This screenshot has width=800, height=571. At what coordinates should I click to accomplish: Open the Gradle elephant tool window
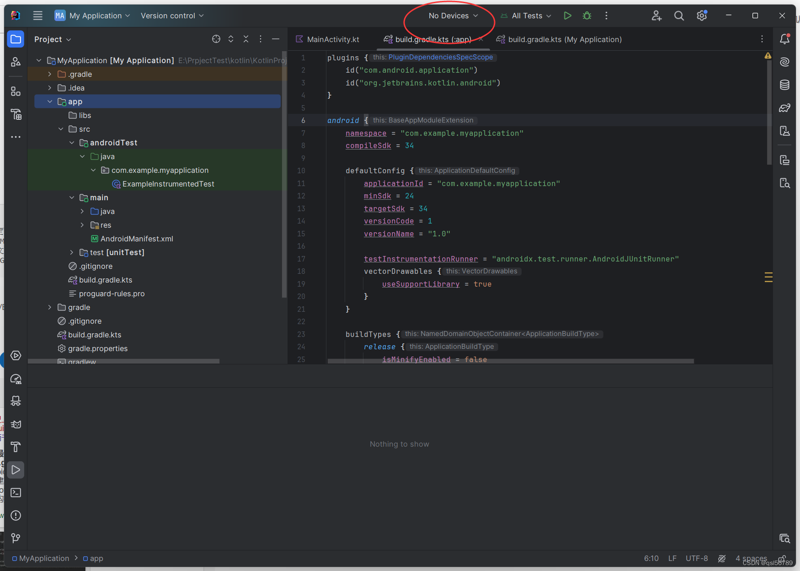click(784, 108)
